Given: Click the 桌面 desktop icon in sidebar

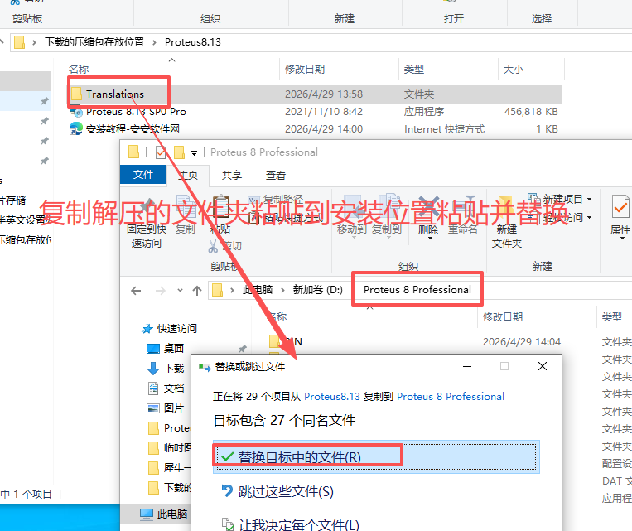Looking at the screenshot, I should pyautogui.click(x=153, y=349).
